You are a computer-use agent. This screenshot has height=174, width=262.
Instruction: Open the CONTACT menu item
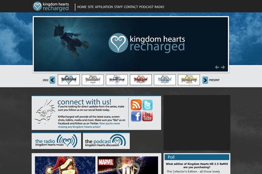[131, 7]
